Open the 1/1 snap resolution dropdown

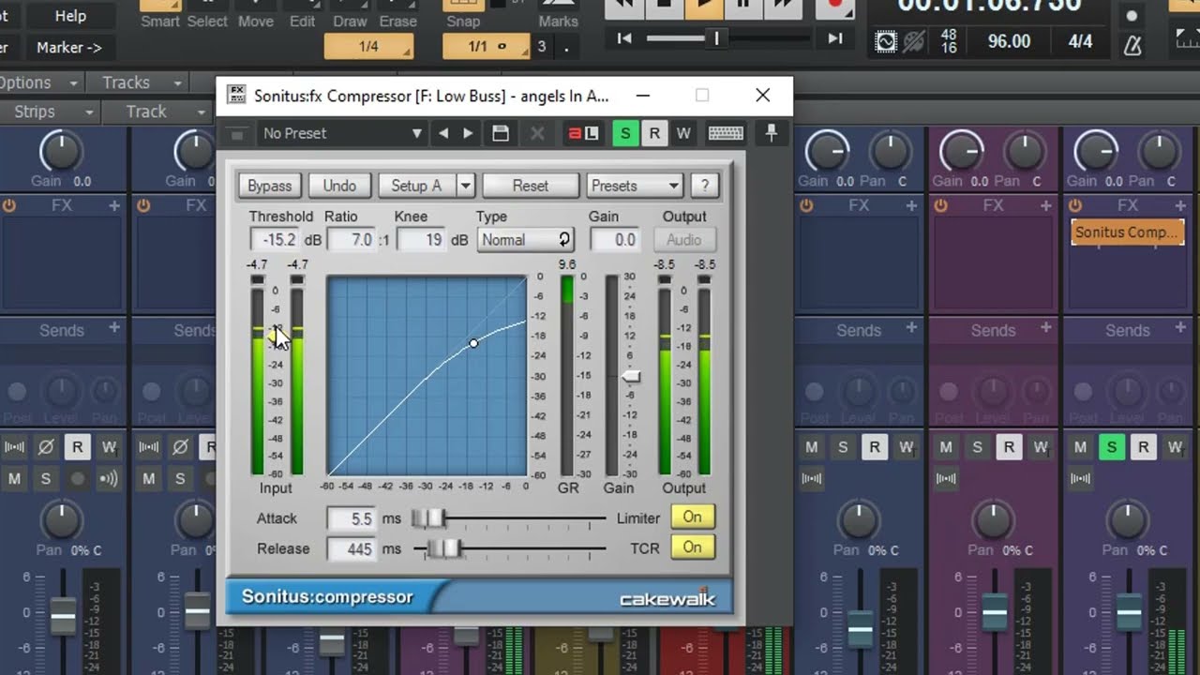coord(487,46)
